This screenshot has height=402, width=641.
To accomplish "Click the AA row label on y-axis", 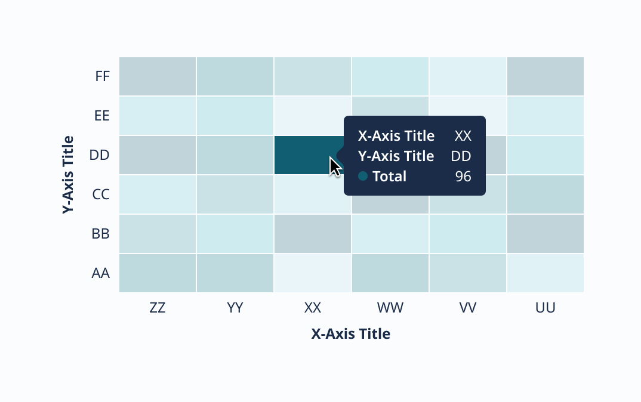I will 100,273.
